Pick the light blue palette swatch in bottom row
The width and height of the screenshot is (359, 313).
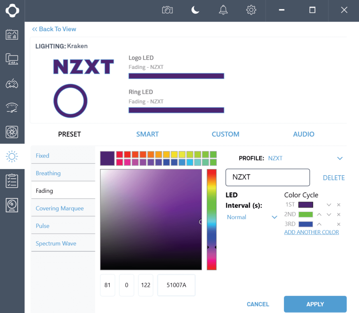[x=190, y=162]
